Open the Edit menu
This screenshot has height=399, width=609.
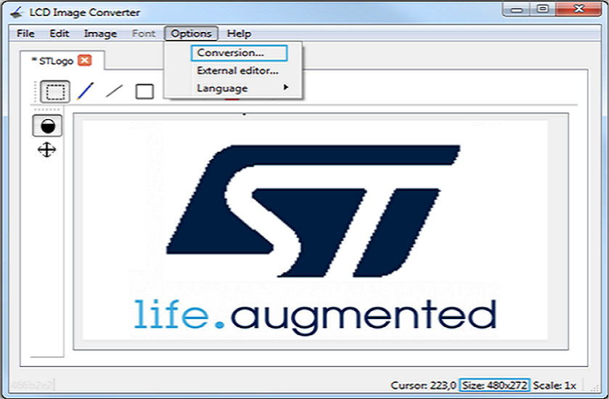point(60,33)
